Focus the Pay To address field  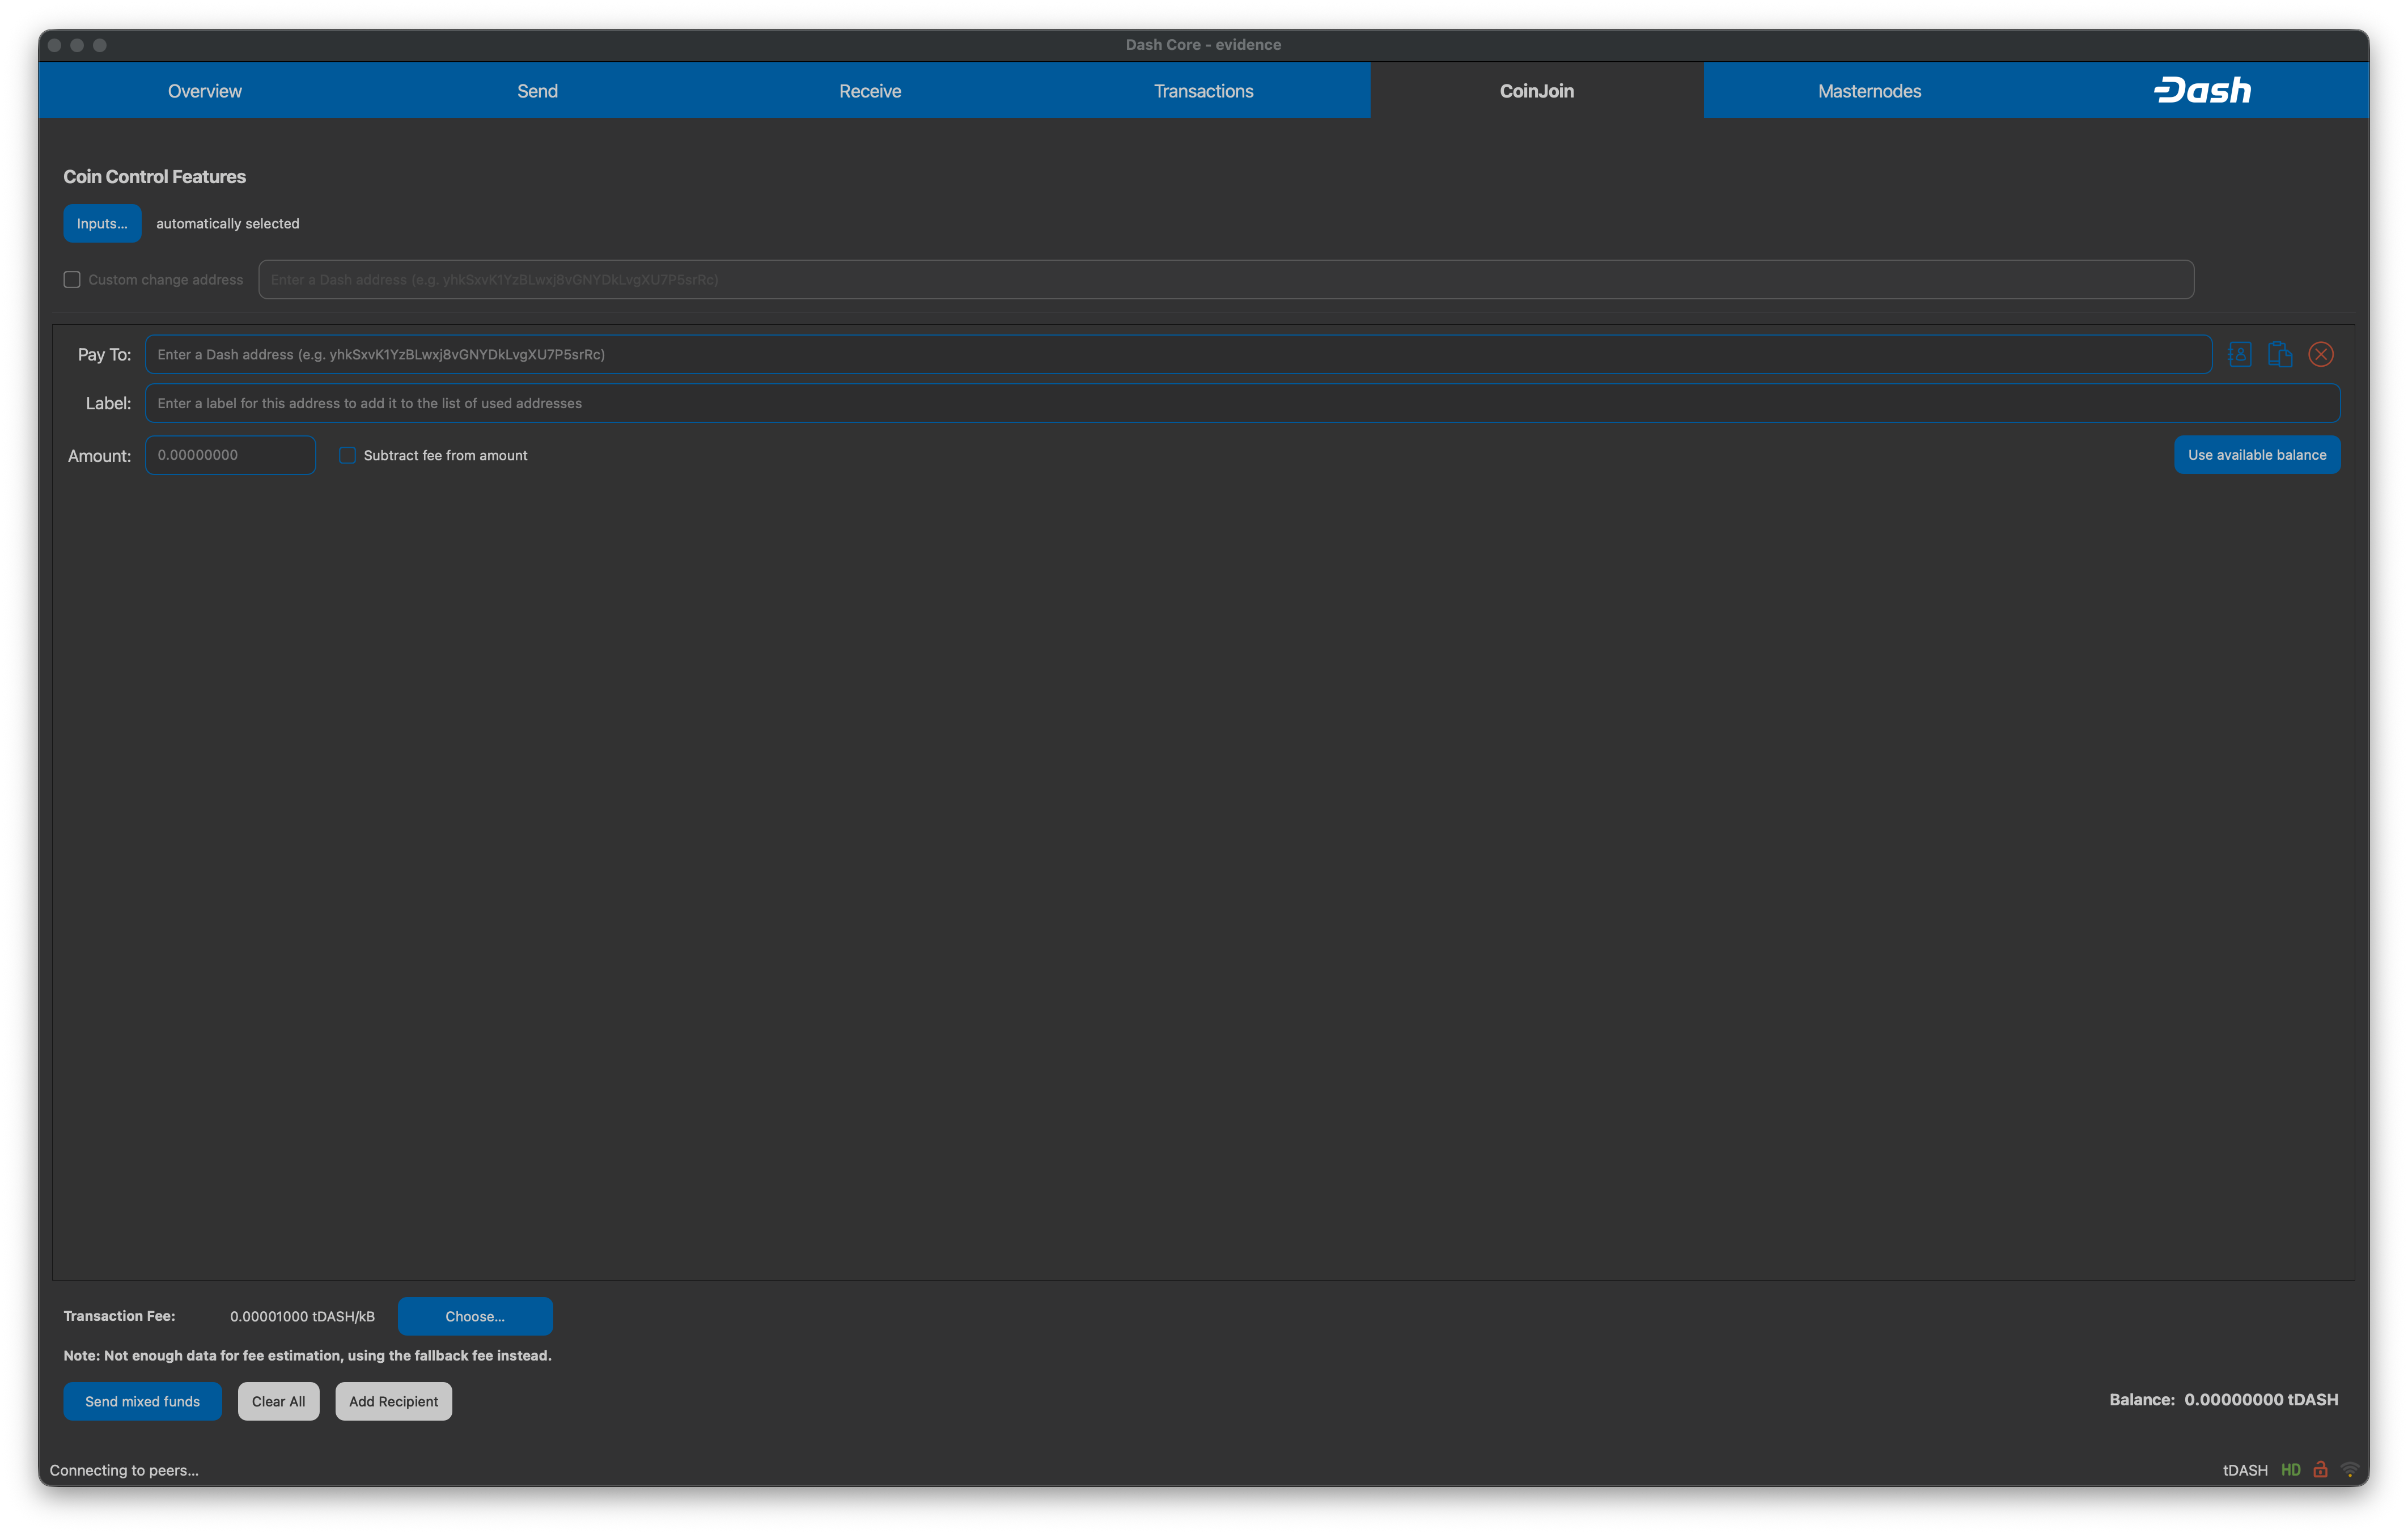point(1178,354)
